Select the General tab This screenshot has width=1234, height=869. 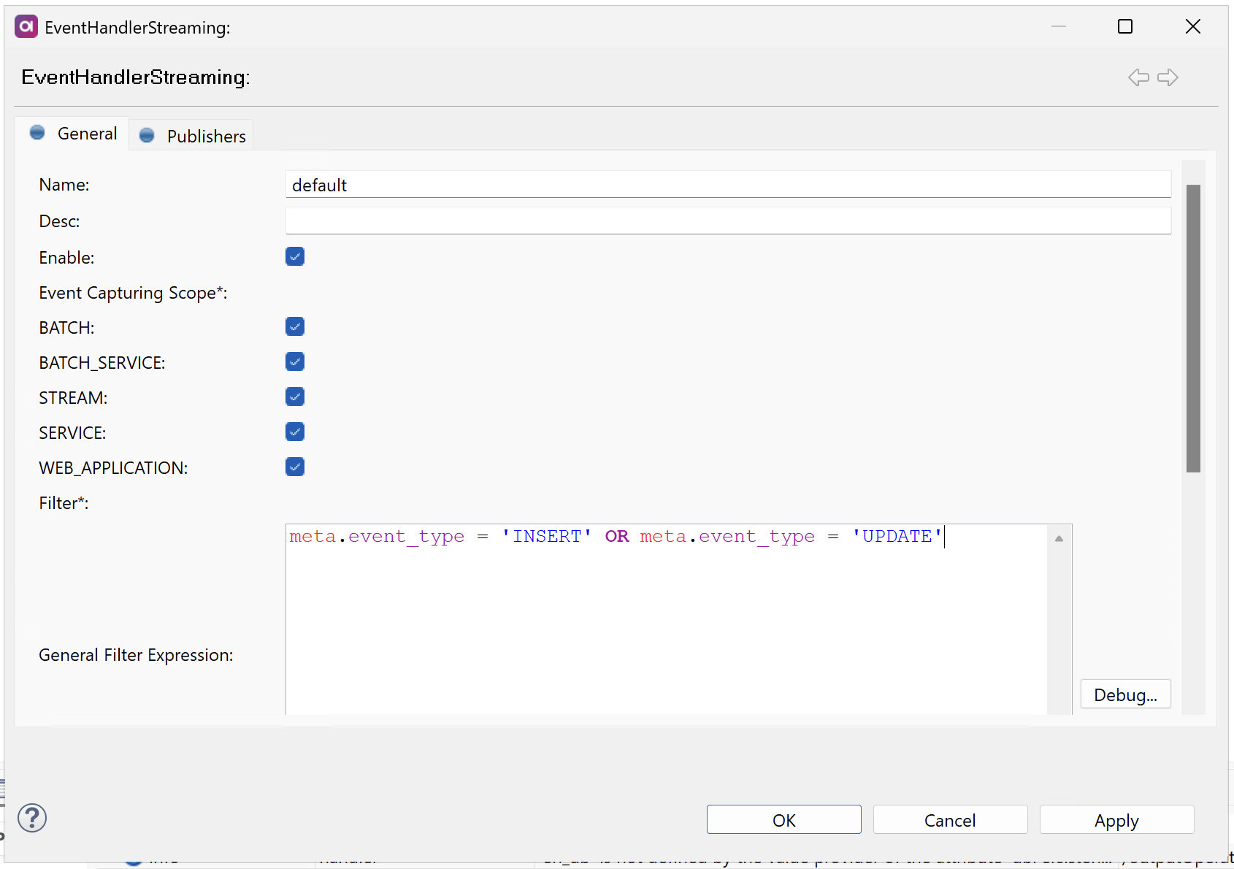(x=87, y=133)
